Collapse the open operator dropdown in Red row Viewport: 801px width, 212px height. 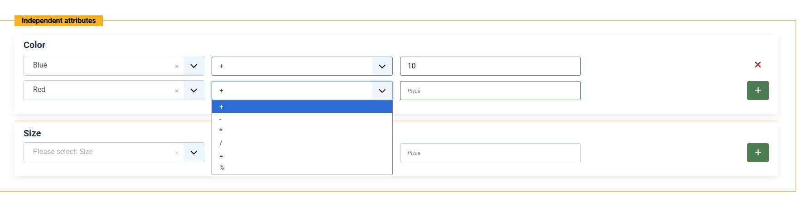(x=382, y=91)
